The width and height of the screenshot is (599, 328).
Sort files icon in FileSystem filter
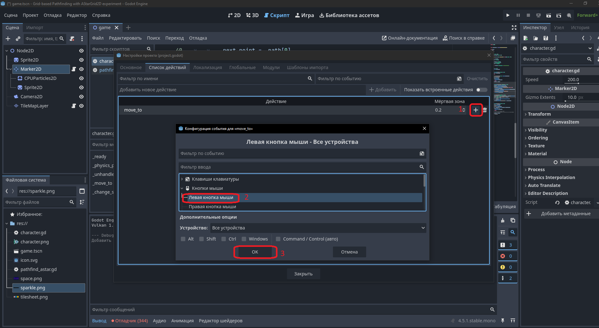point(82,202)
